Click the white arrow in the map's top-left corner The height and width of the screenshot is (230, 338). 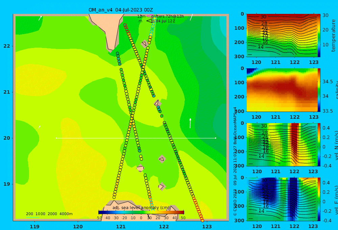(40, 18)
